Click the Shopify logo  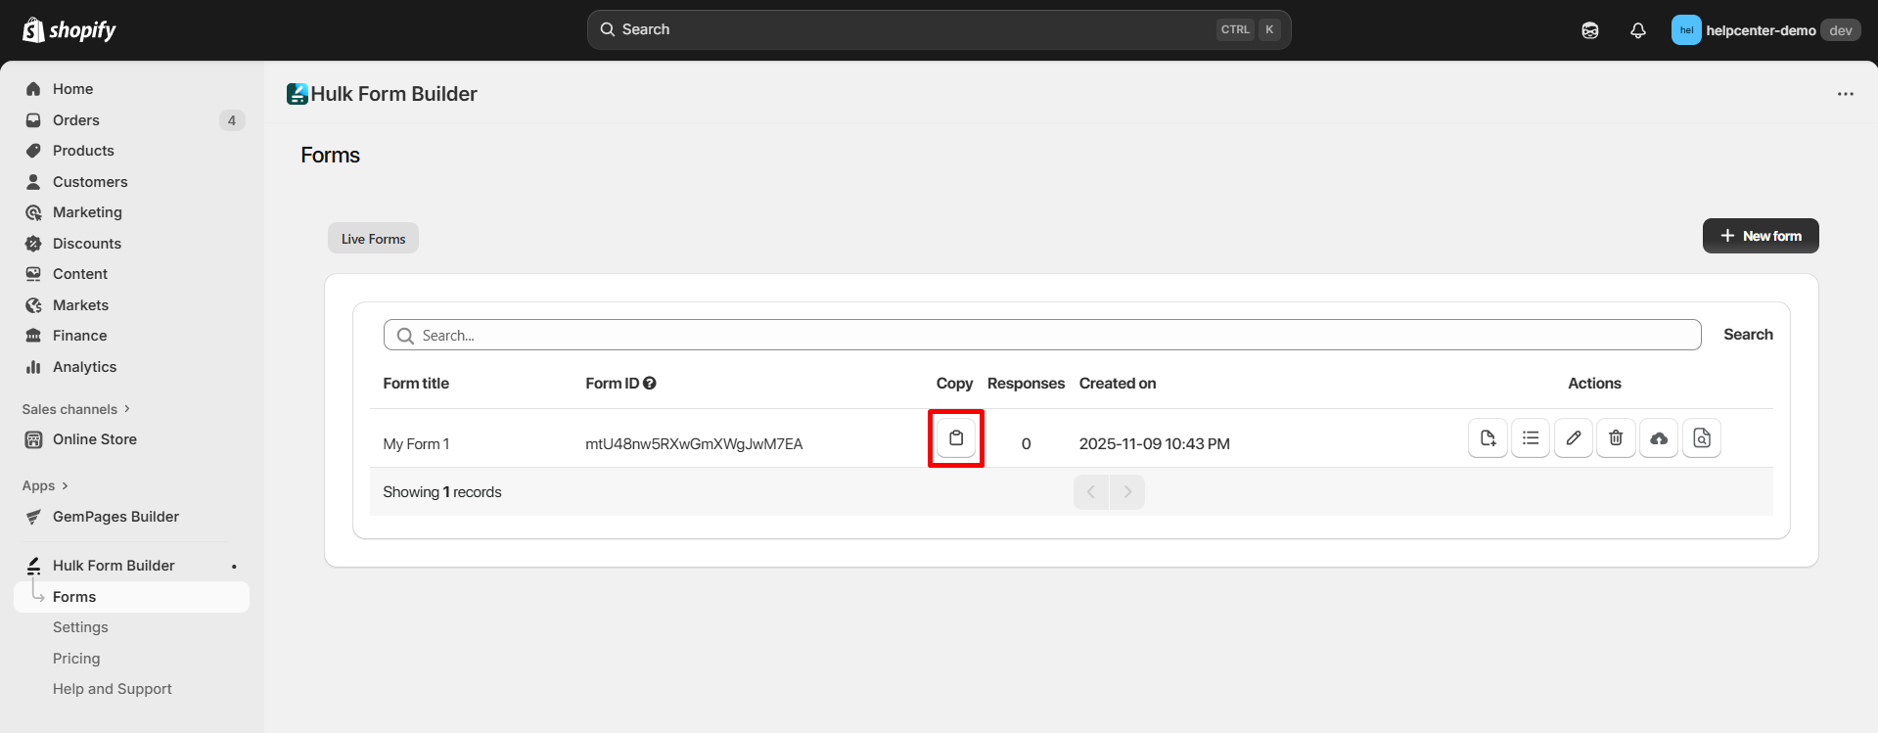tap(69, 30)
